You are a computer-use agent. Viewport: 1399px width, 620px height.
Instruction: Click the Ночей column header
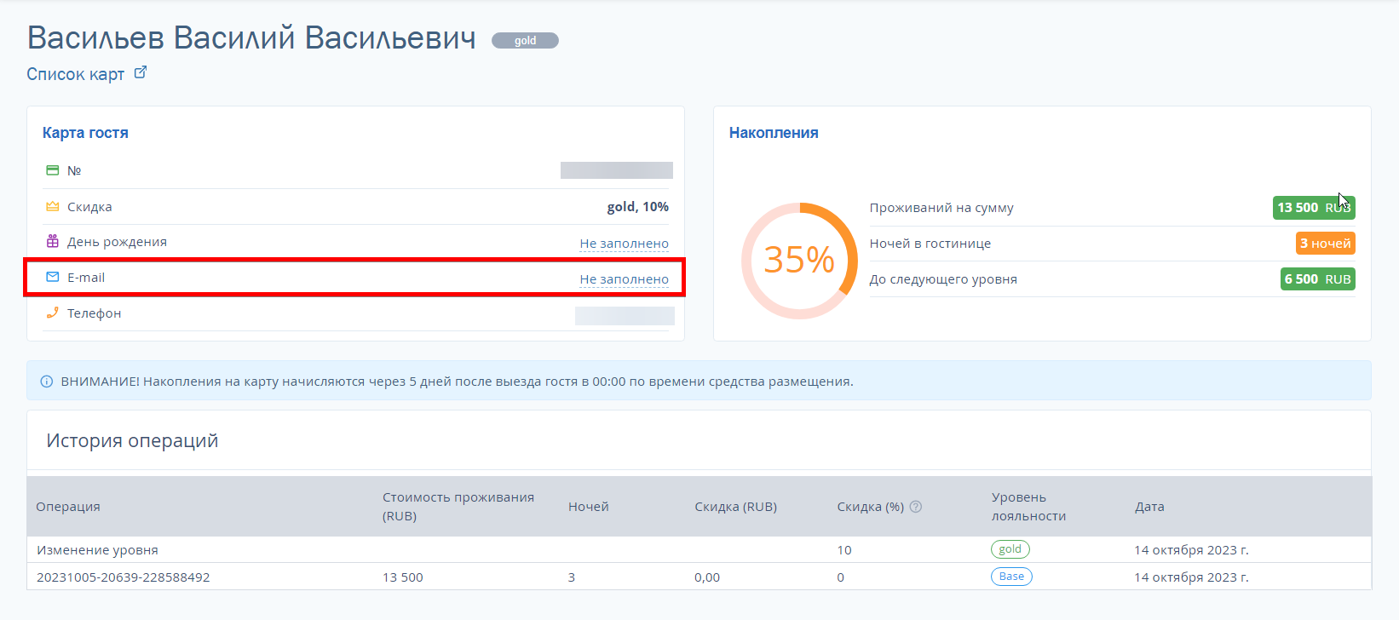pyautogui.click(x=589, y=507)
